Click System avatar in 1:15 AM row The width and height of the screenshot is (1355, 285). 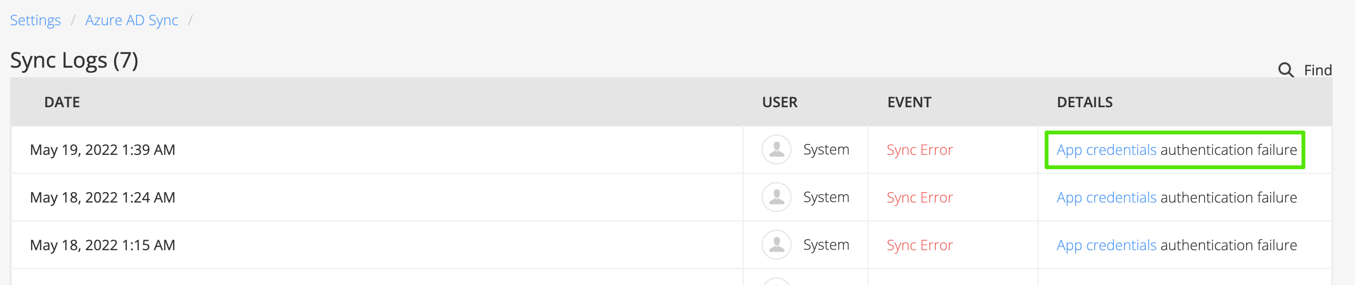(x=776, y=245)
